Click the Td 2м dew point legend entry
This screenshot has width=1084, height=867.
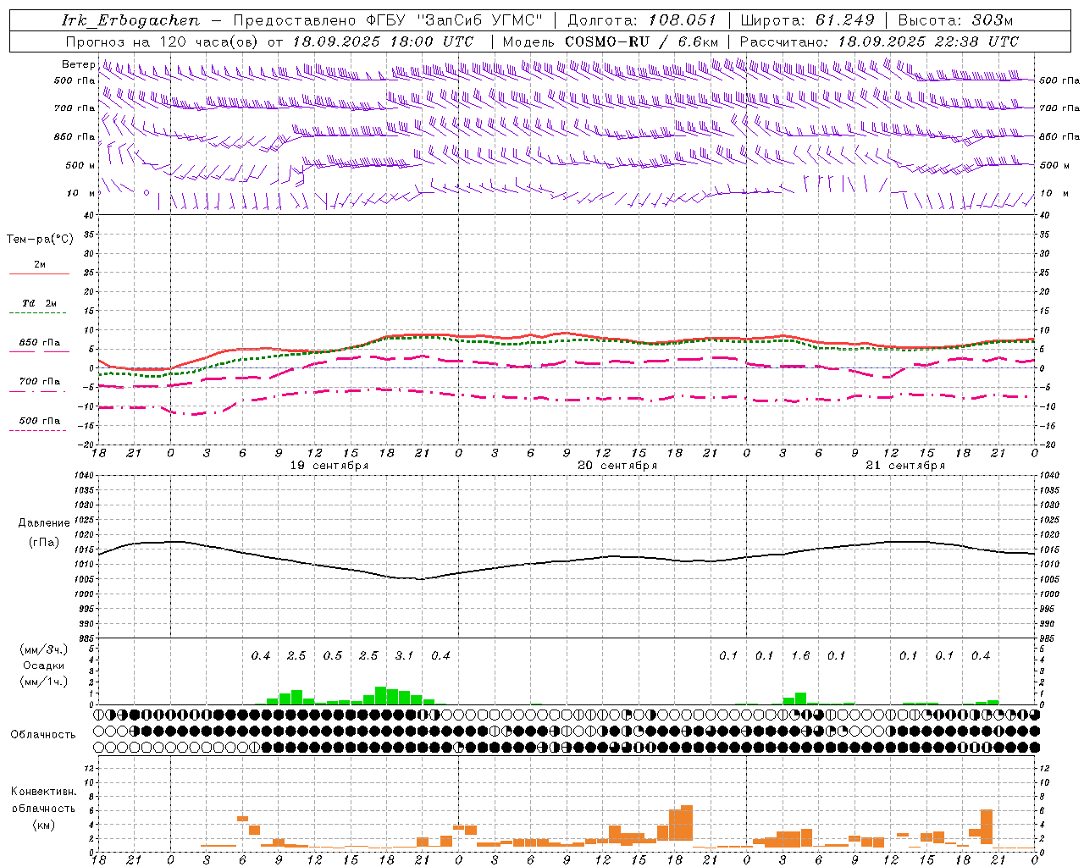coord(39,306)
